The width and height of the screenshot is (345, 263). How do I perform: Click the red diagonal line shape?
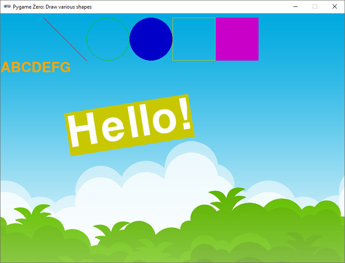(65, 39)
